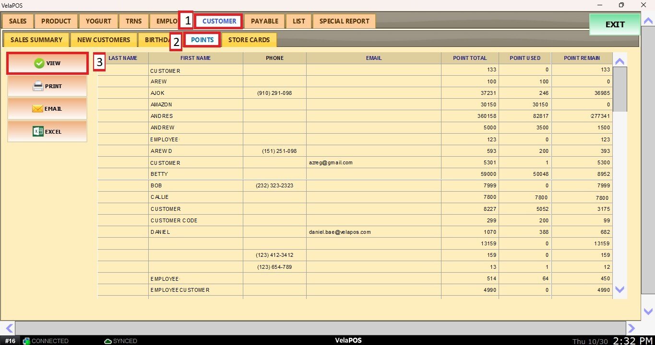Open the Sales tab
This screenshot has width=655, height=345.
18,21
